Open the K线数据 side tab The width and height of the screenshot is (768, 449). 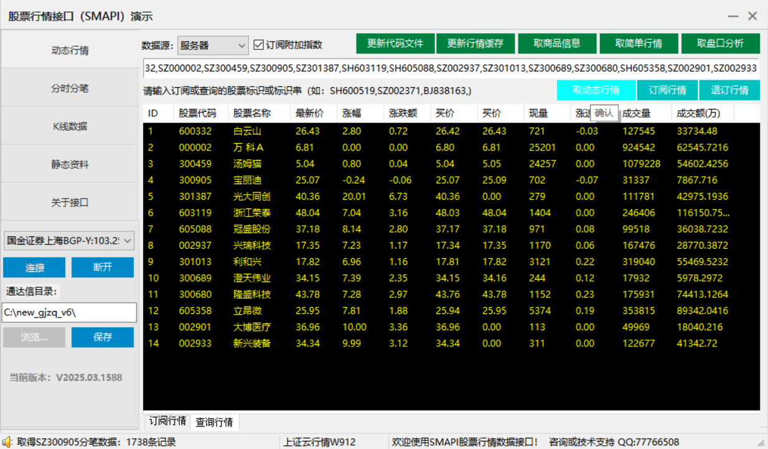click(70, 126)
